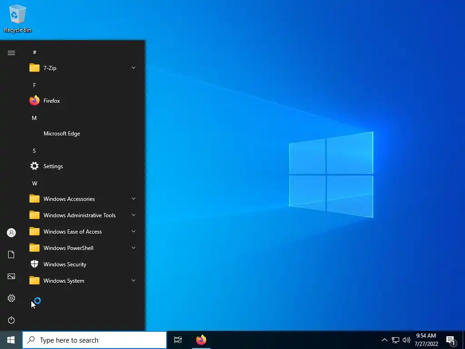Click the 'S' letter header
This screenshot has width=465, height=349.
[x=35, y=150]
